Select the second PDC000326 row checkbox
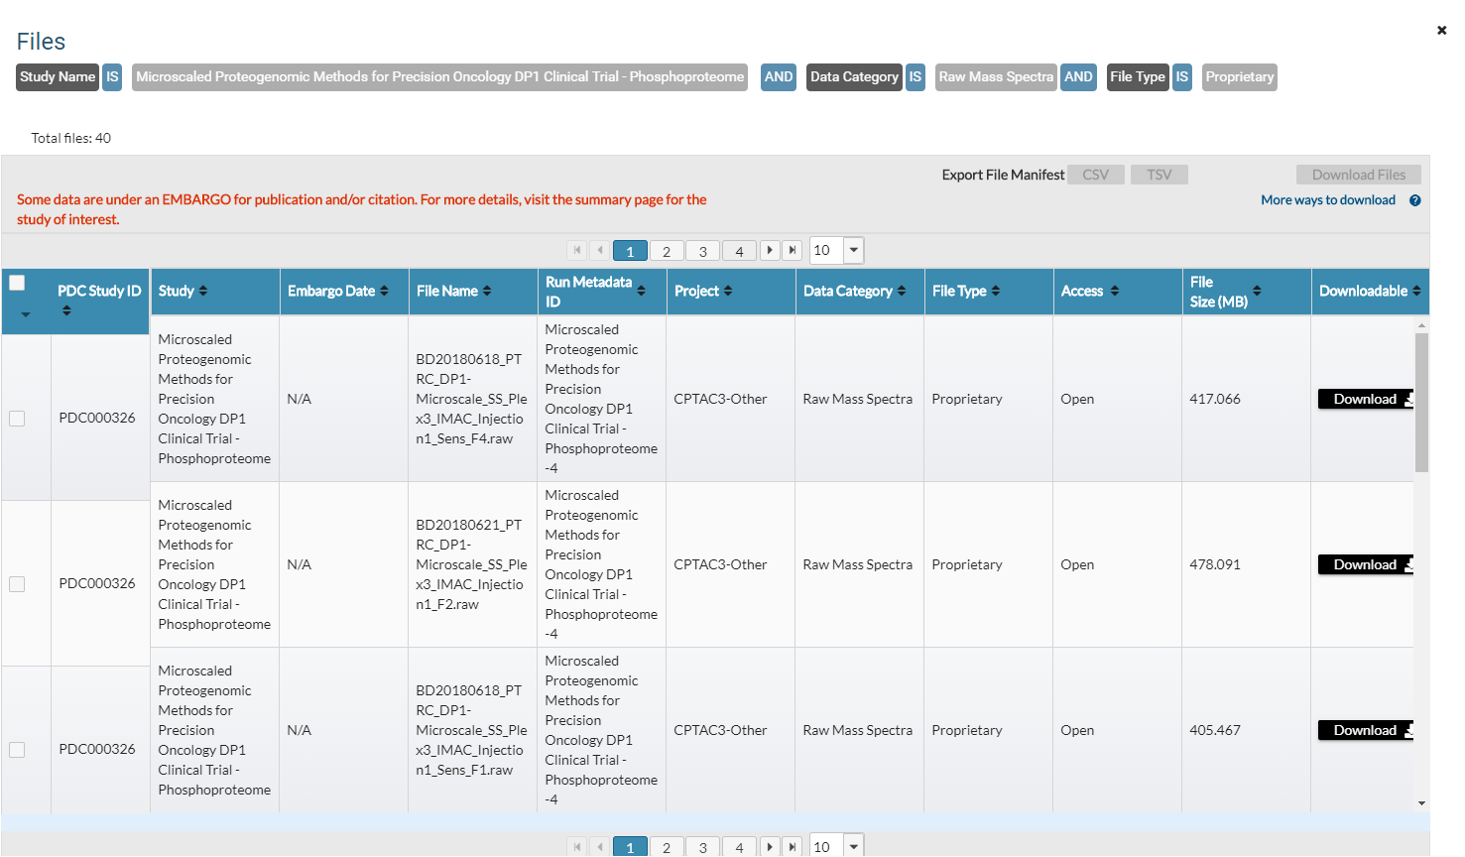This screenshot has height=857, width=1465. coord(17,584)
